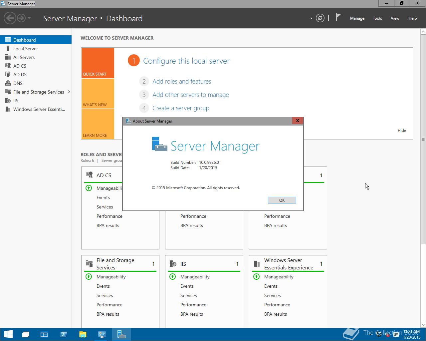Screen dimensions: 426x341
Task: Click Manageability in File and Storage tile
Action: point(111,277)
